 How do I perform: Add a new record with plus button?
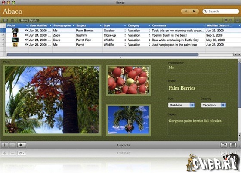tap(5, 145)
